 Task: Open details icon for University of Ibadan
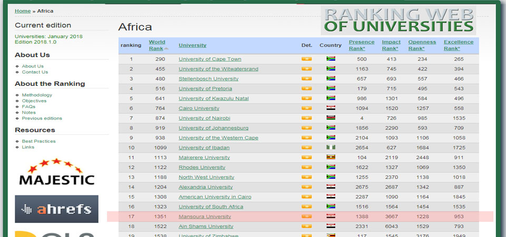307,147
